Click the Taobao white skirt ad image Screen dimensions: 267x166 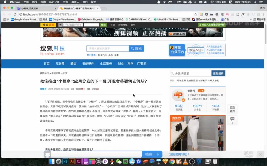pos(198,133)
